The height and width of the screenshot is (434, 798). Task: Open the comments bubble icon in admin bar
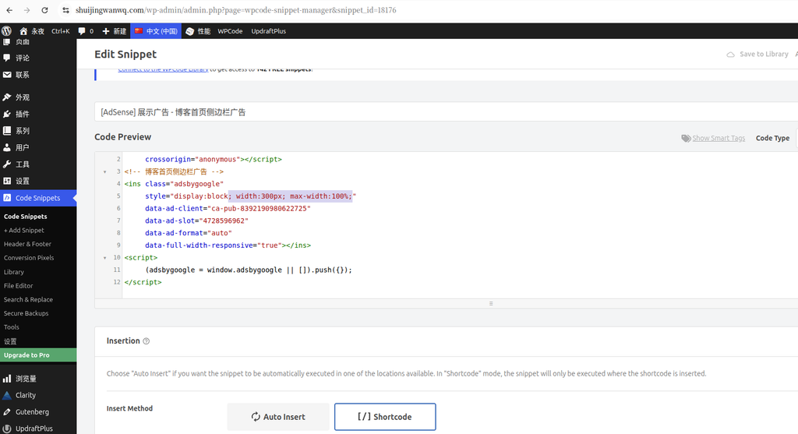pos(86,31)
